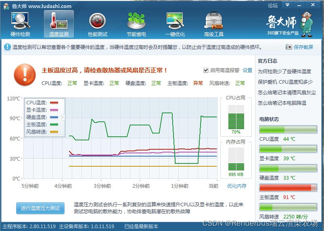This screenshot has height=231, width=324.
Task: Click the 主板温度 异常 status text
Action: click(198, 83)
